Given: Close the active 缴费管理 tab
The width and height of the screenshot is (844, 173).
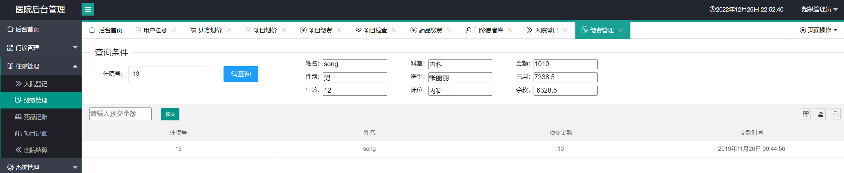Looking at the screenshot, I should 620,30.
